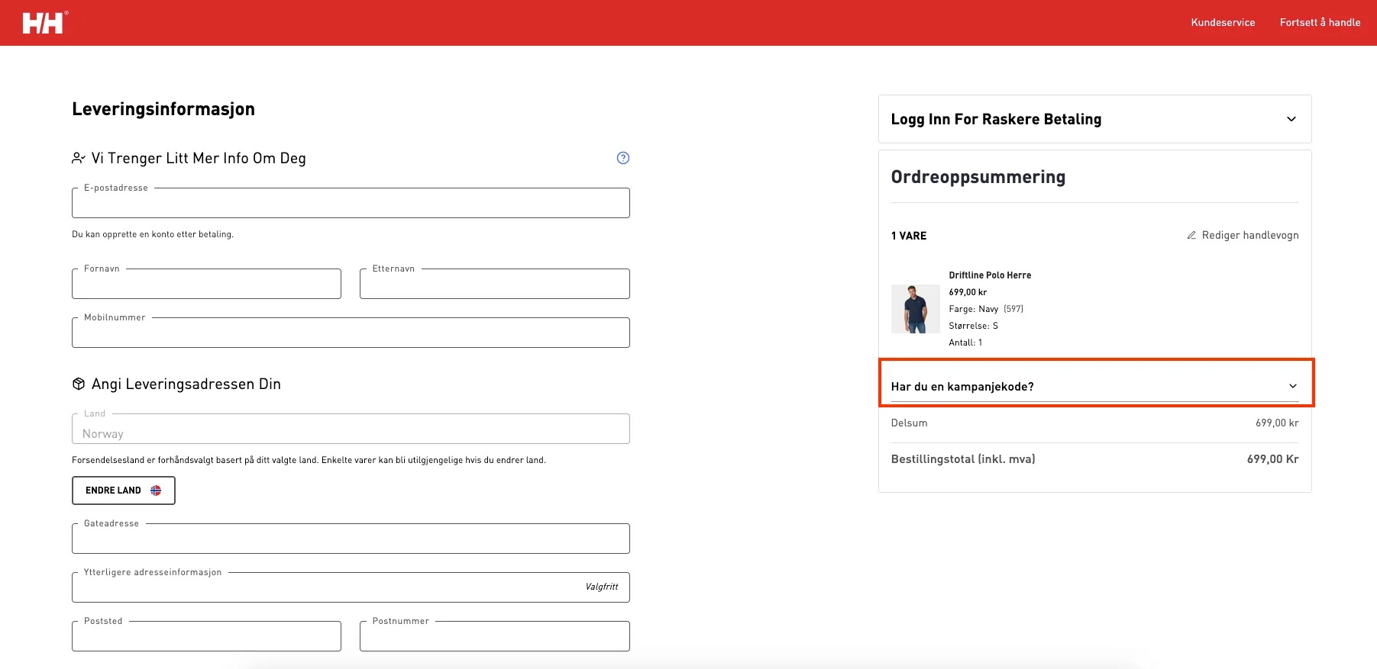Click the Bestillingstotal 699,00 Kr amount

pyautogui.click(x=1272, y=459)
